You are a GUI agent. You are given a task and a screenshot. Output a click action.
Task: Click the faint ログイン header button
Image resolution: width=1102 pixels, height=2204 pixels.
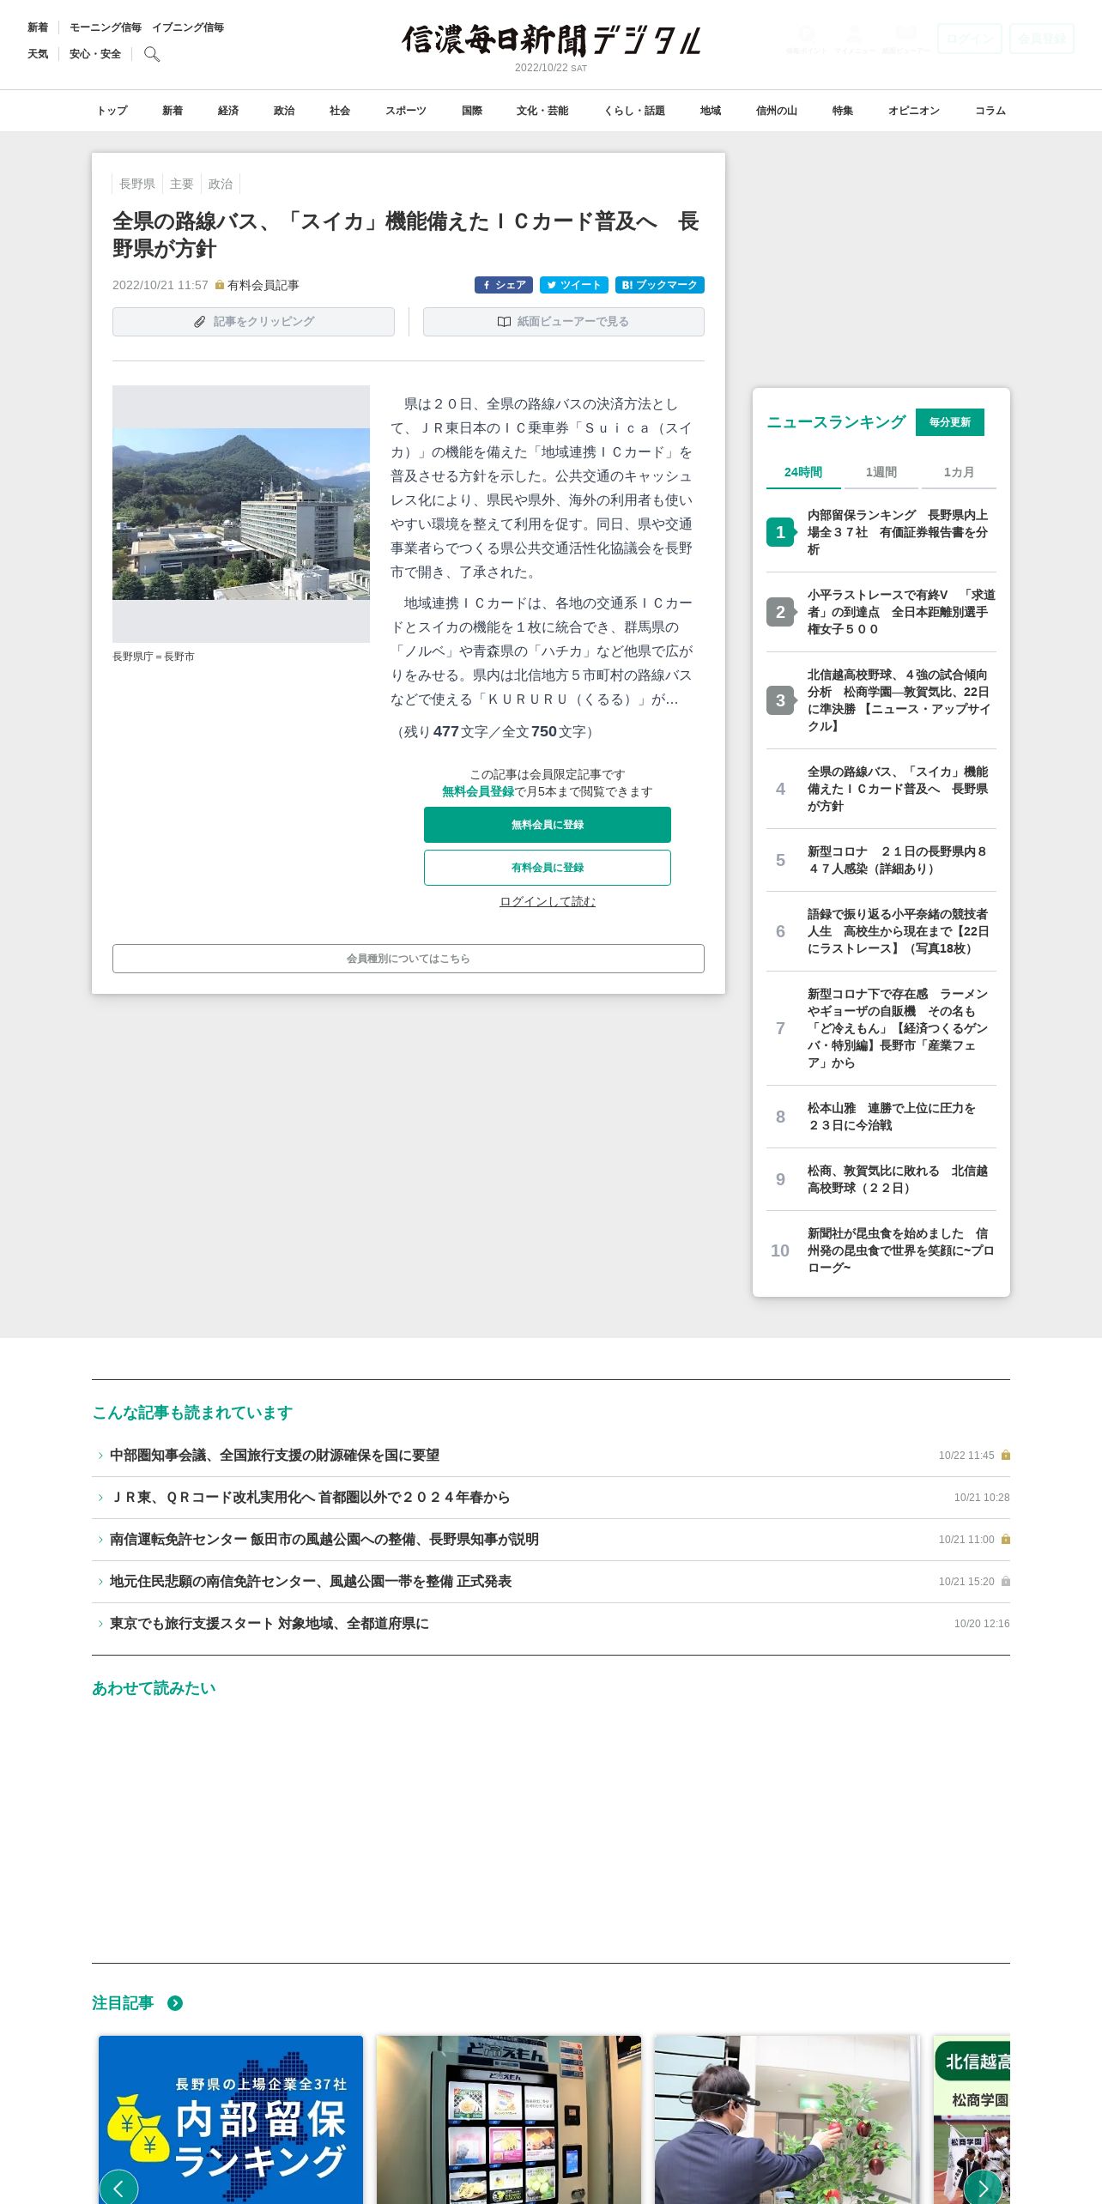click(x=970, y=39)
